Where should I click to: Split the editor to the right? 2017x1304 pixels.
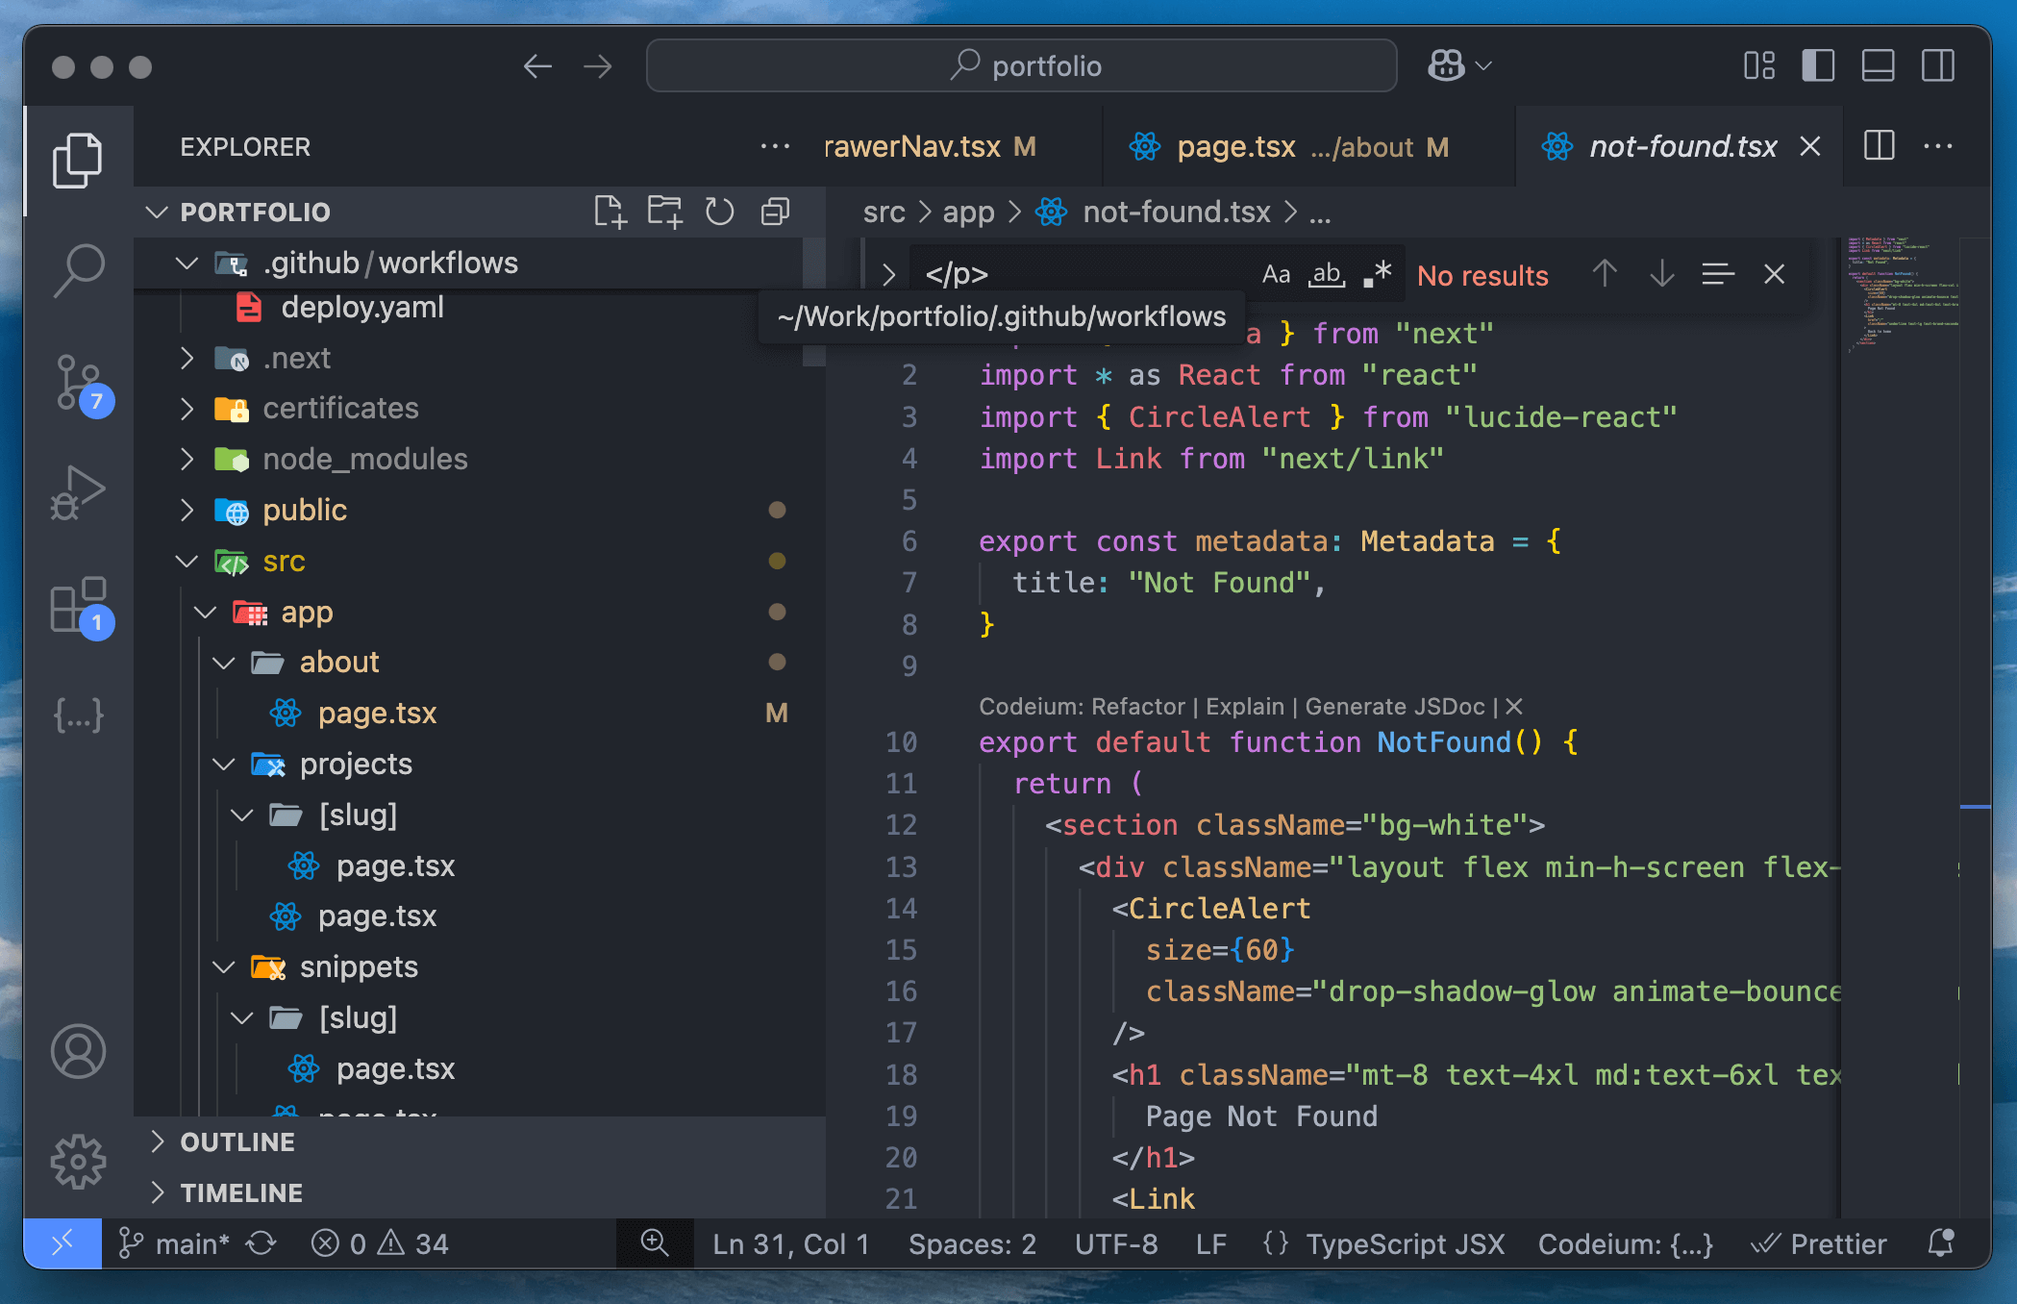point(1879,147)
